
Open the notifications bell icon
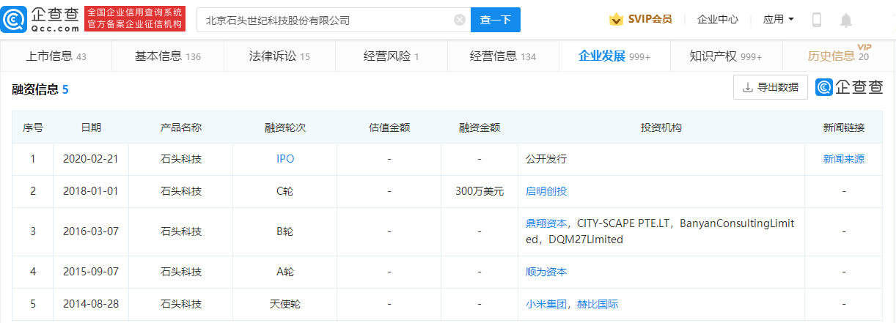pyautogui.click(x=846, y=20)
